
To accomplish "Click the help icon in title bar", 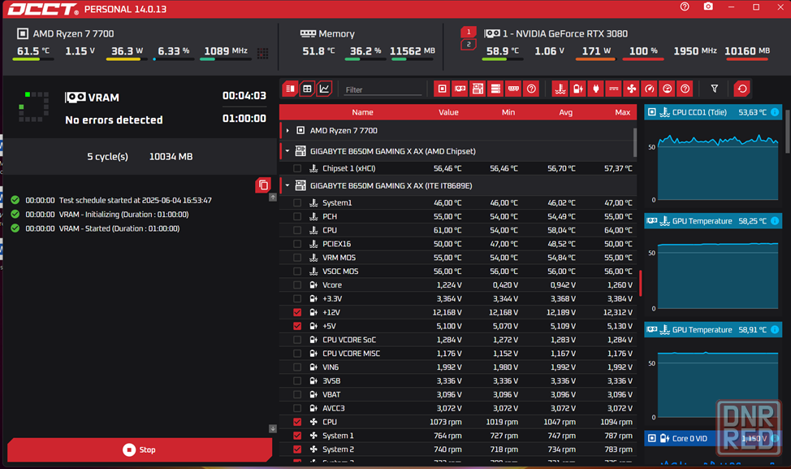I will [685, 7].
